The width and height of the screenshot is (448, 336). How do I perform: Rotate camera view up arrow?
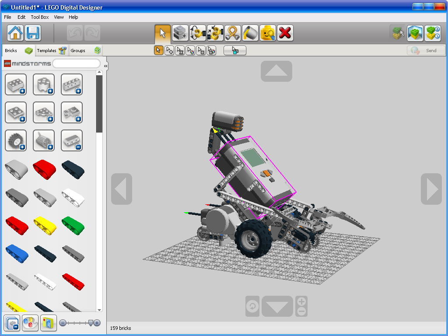point(276,71)
